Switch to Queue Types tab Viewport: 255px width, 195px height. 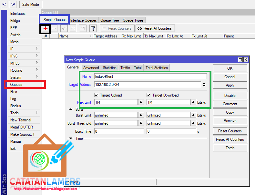pyautogui.click(x=133, y=20)
